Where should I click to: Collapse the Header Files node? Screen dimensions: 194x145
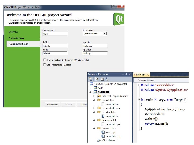click(x=94, y=112)
